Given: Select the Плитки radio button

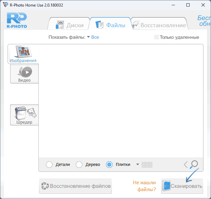Looking at the screenshot, I should coord(109,165).
